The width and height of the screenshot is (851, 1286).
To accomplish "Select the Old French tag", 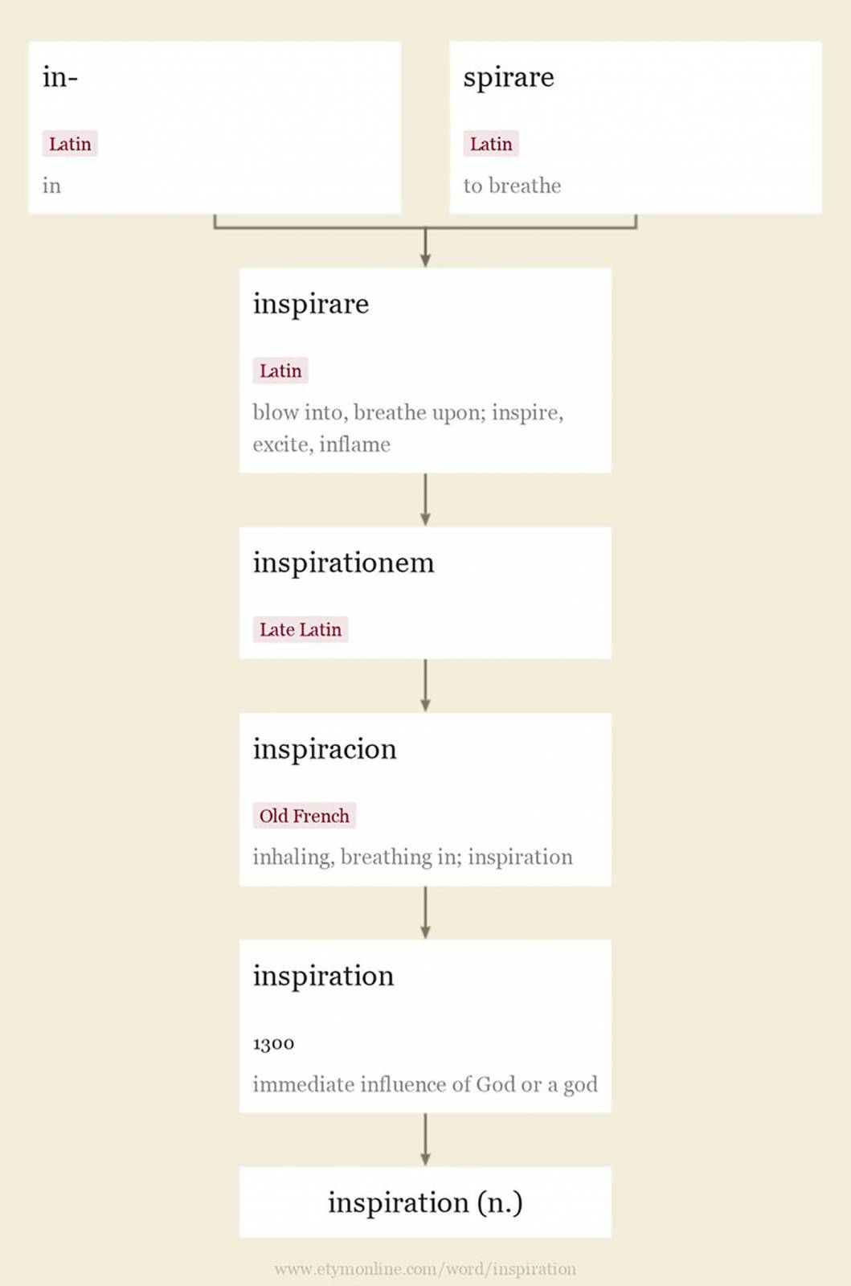I will [305, 816].
